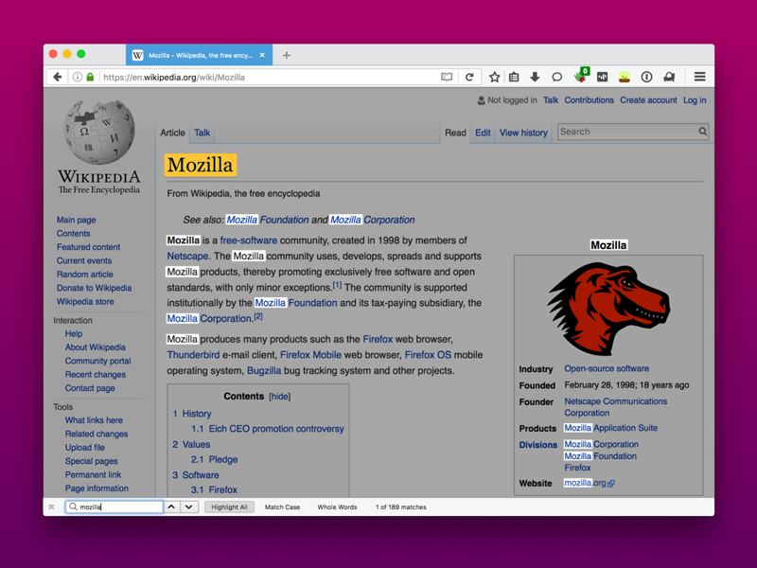Open the Thunderbird article link
This screenshot has height=568, width=757.
[x=193, y=355]
